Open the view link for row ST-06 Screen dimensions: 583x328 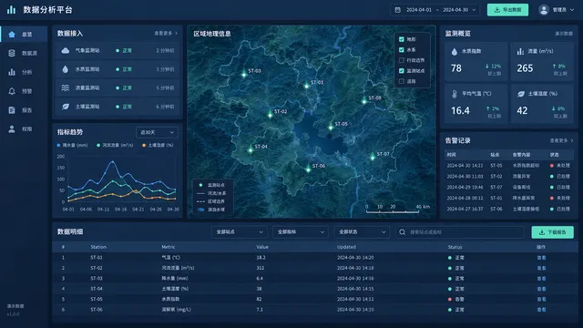point(541,310)
